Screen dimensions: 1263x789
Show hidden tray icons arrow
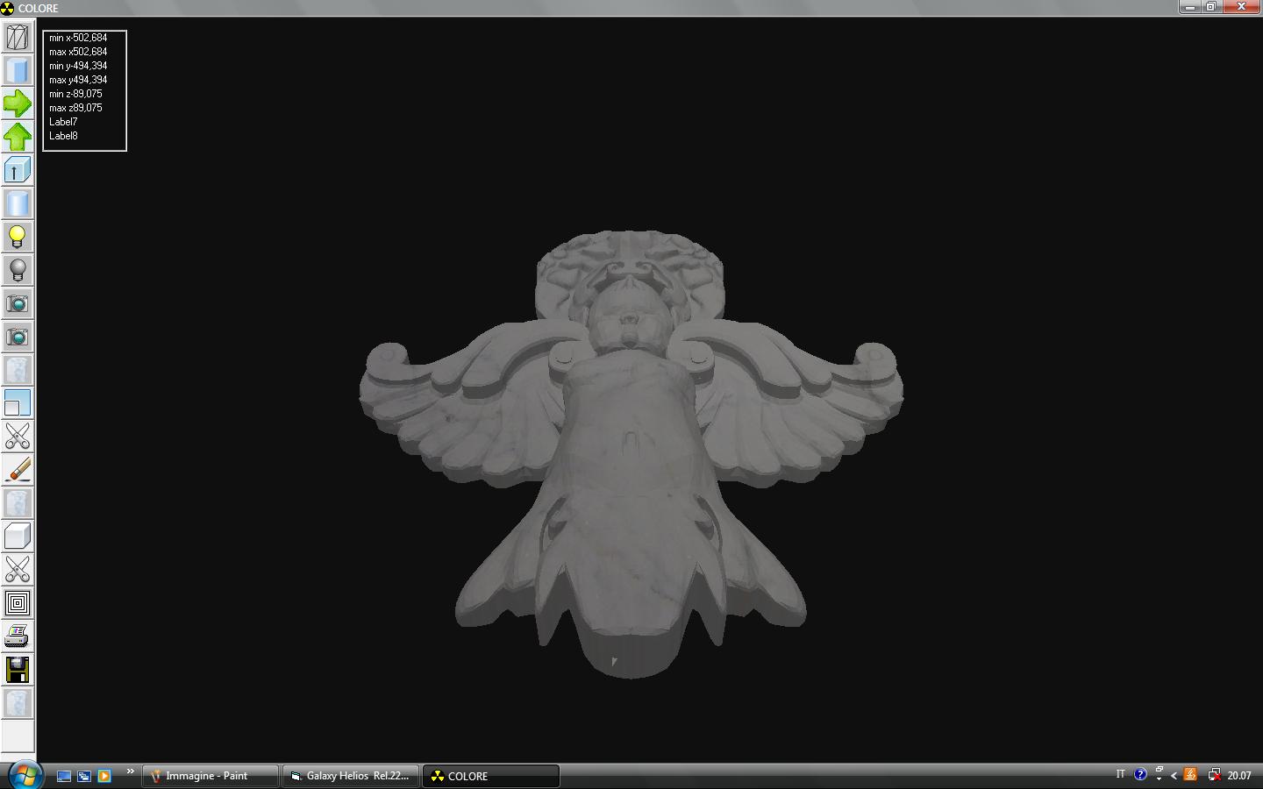point(1174,775)
